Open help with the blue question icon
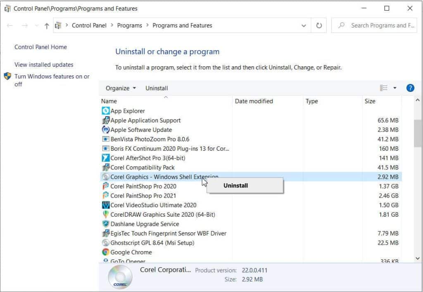The image size is (423, 292). 410,88
